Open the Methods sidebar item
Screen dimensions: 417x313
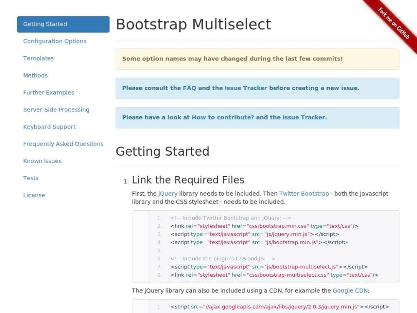(x=35, y=76)
